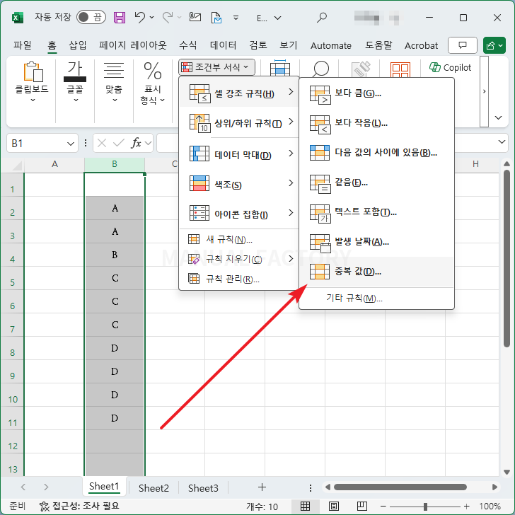Click the Select All corner triangle
This screenshot has height=515, width=515.
17,166
